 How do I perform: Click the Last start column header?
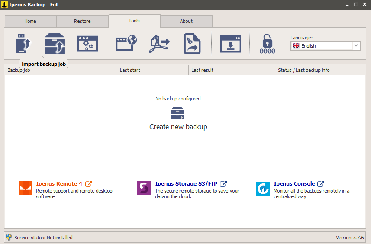click(153, 70)
